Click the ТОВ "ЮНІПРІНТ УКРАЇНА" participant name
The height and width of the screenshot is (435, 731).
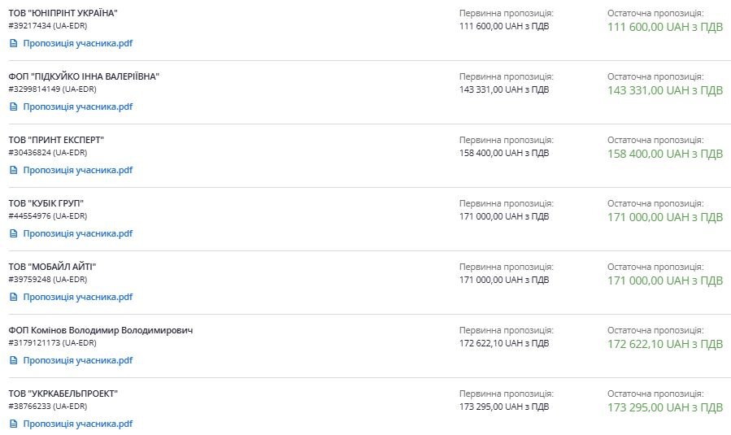tap(63, 13)
